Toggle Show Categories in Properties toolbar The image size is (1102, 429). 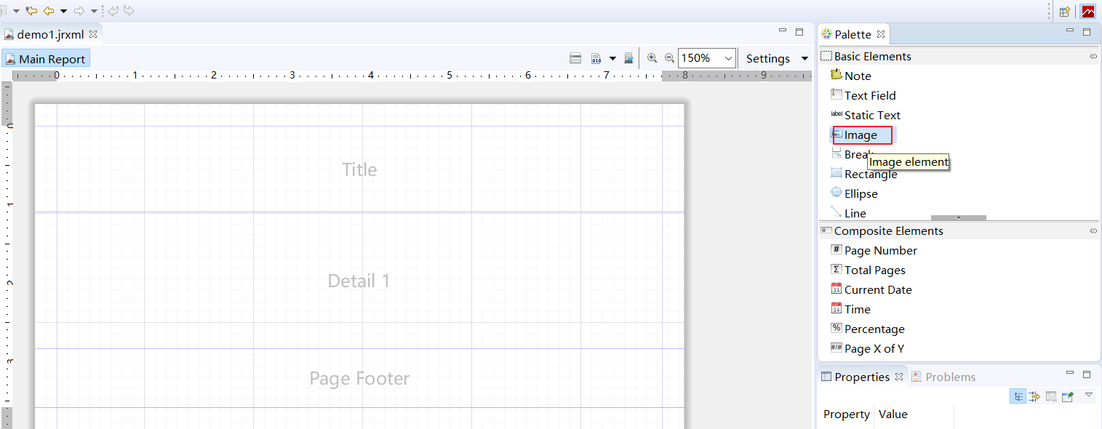(1018, 396)
